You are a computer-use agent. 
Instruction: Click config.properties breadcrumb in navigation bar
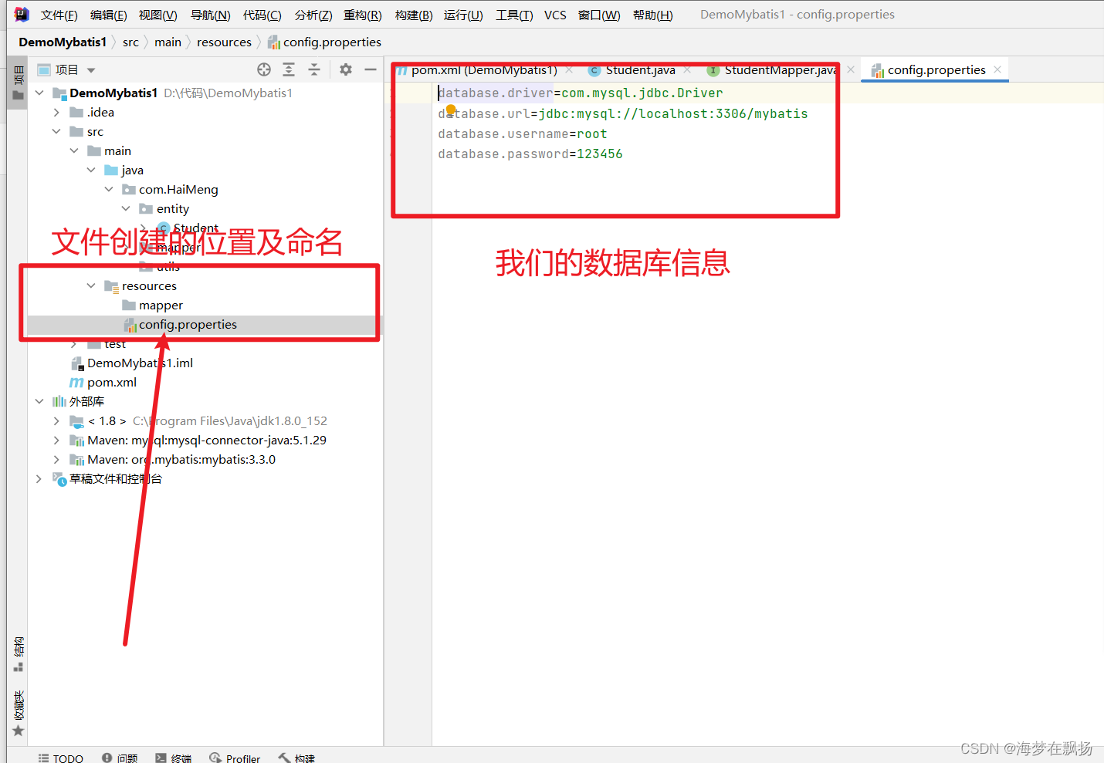[x=324, y=42]
